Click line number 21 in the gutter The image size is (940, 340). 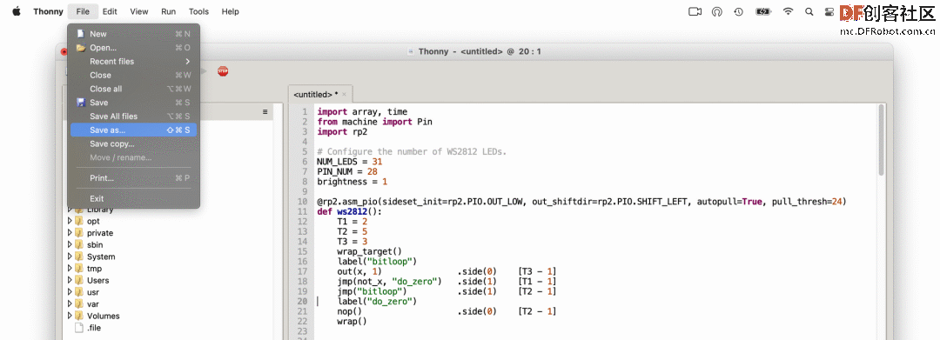tap(303, 311)
